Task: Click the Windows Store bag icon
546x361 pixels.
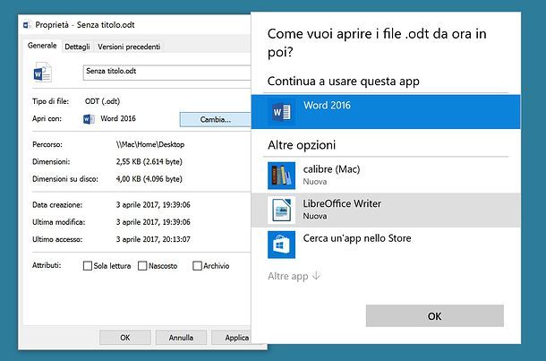Action: coord(281,245)
